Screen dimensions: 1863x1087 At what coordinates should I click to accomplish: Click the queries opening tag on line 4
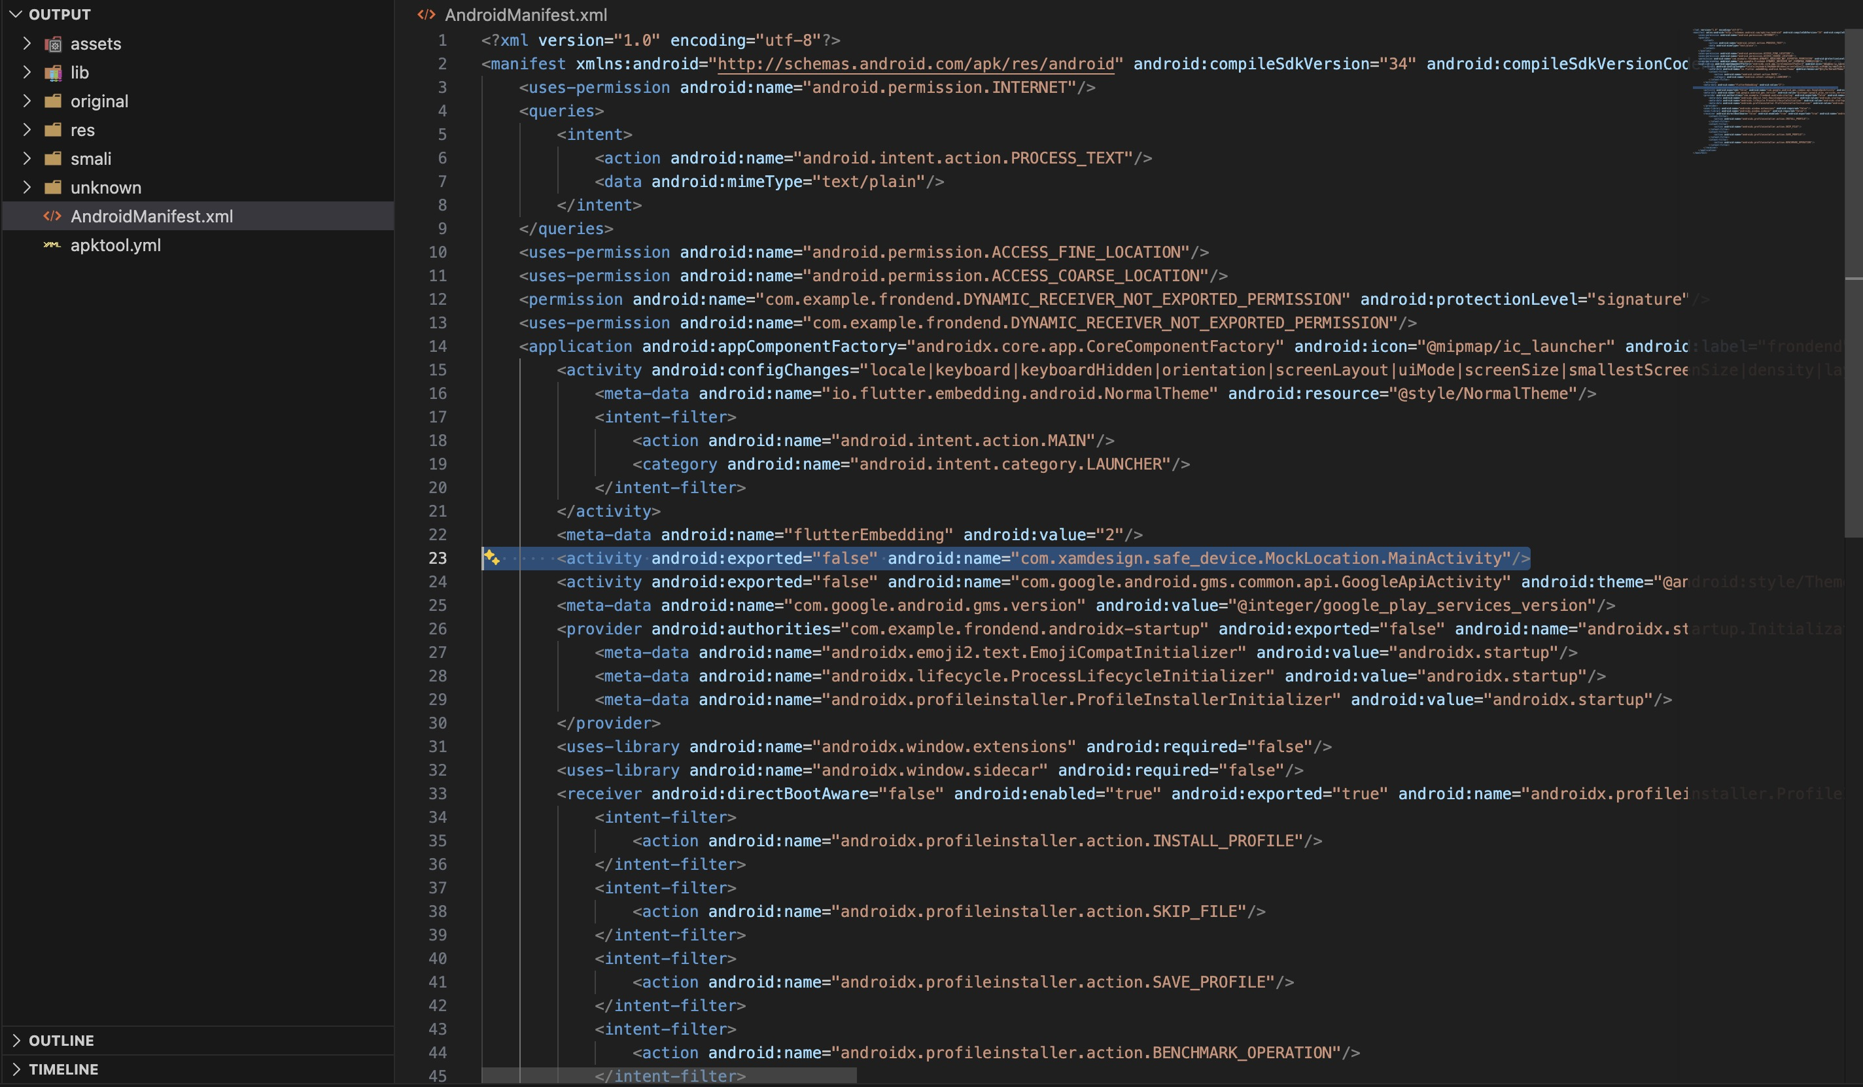coord(561,112)
